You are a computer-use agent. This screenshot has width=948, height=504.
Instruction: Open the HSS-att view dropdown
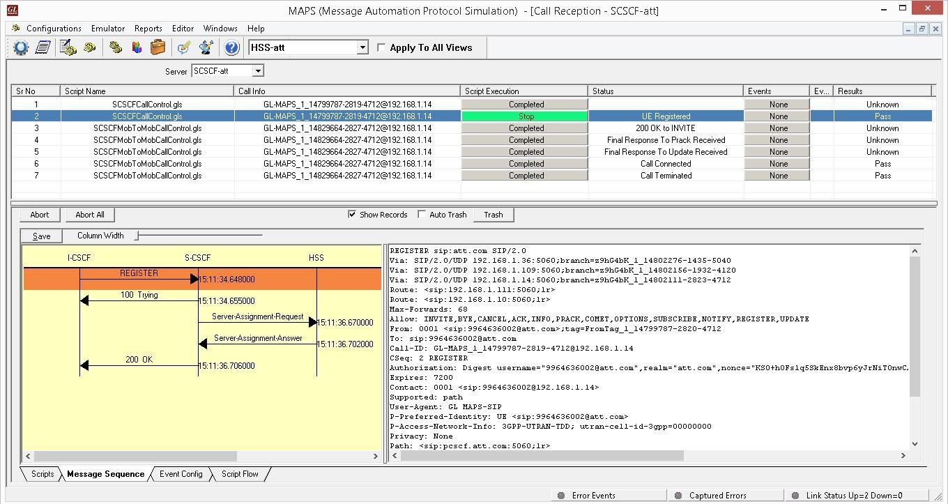pos(362,47)
